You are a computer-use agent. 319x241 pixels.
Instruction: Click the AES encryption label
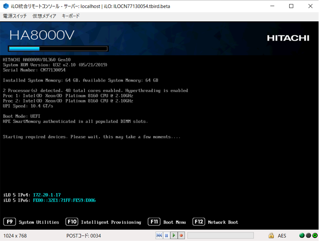click(x=282, y=236)
